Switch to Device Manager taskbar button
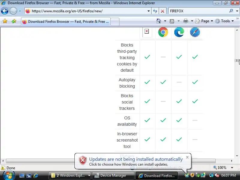 tap(113, 175)
